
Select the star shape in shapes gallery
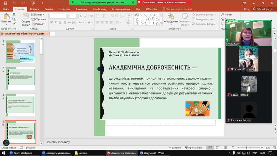pyautogui.click(x=158, y=23)
